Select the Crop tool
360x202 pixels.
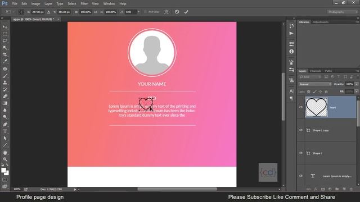tap(5, 54)
